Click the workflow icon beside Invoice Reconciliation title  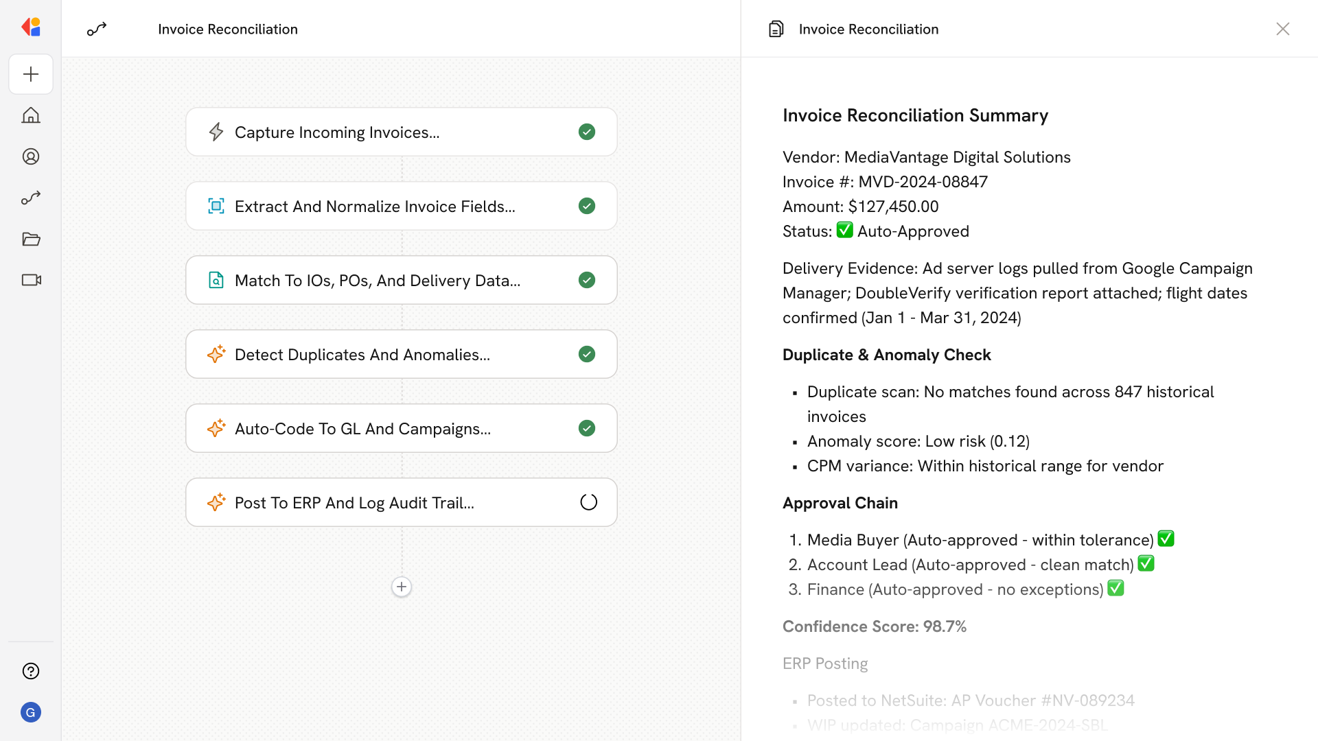(x=97, y=29)
